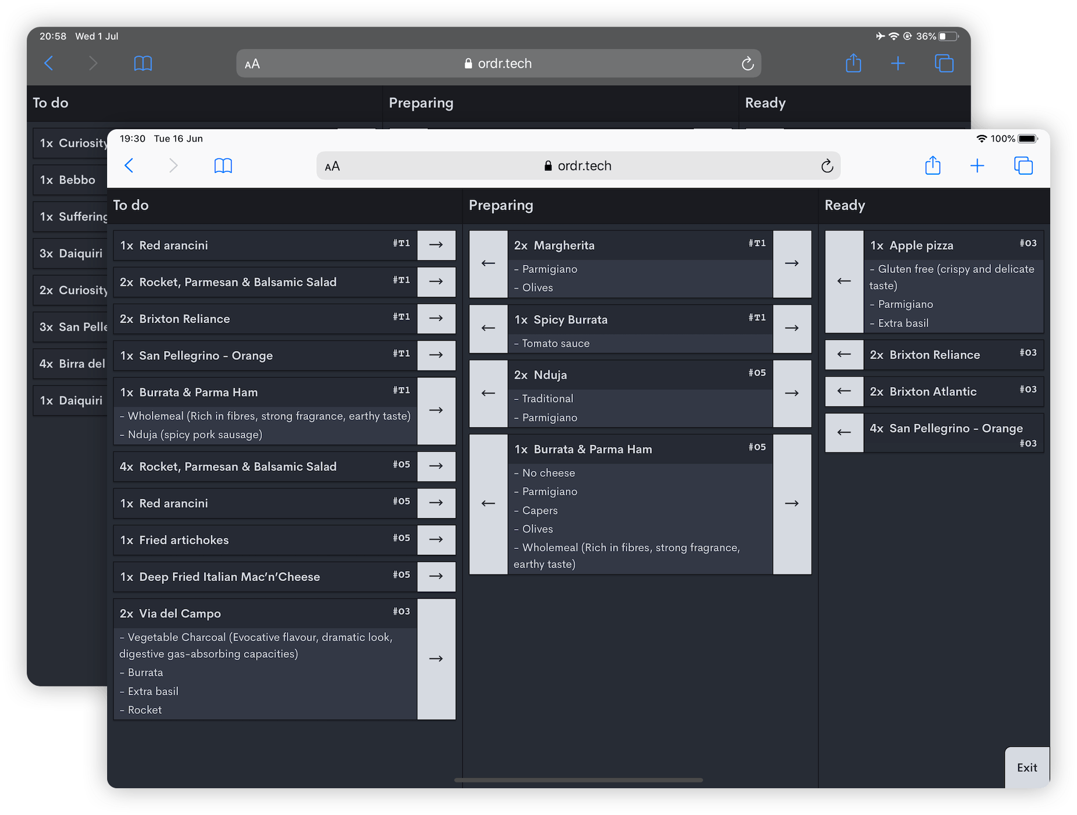Viewport: 1077px width, 815px height.
Task: Click the horizontal scrollbar at the bottom
Action: pos(579,781)
